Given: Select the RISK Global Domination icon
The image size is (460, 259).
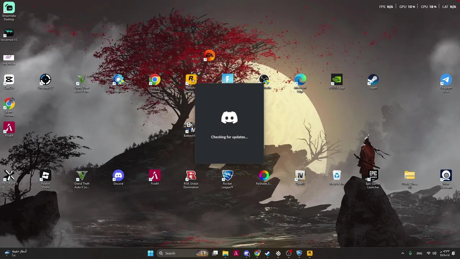Looking at the screenshot, I should tap(191, 180).
